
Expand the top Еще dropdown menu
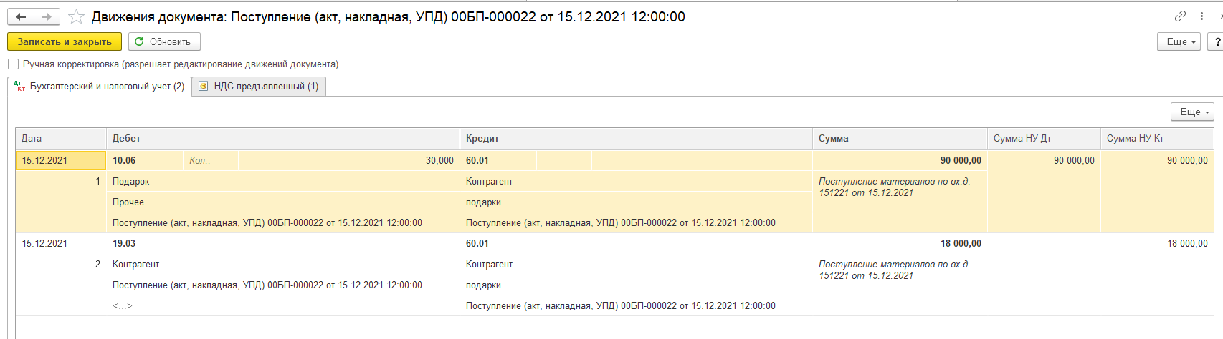coord(1178,41)
